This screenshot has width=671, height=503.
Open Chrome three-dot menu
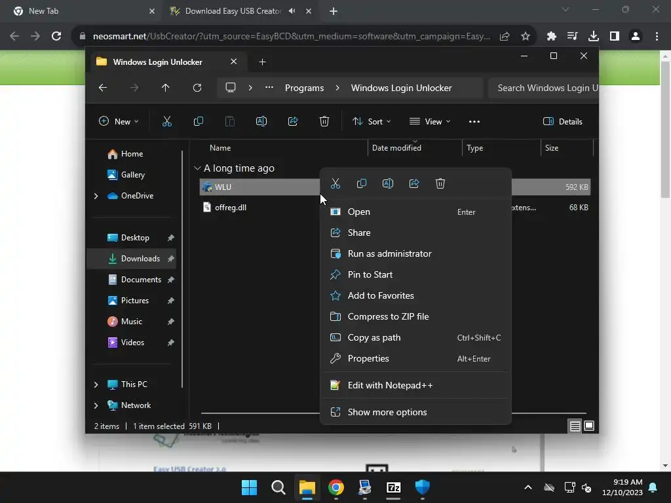click(657, 36)
